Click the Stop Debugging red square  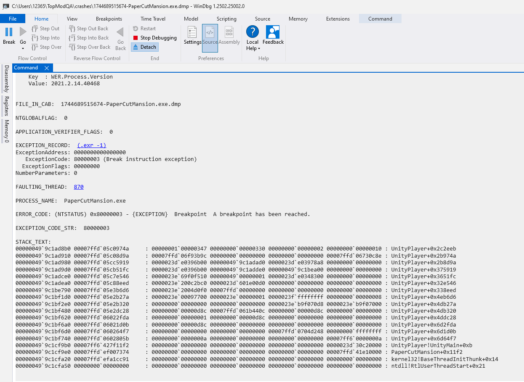tap(136, 38)
